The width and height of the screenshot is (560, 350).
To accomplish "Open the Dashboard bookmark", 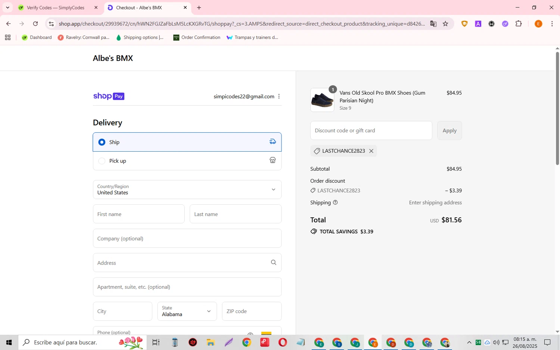I will point(37,37).
